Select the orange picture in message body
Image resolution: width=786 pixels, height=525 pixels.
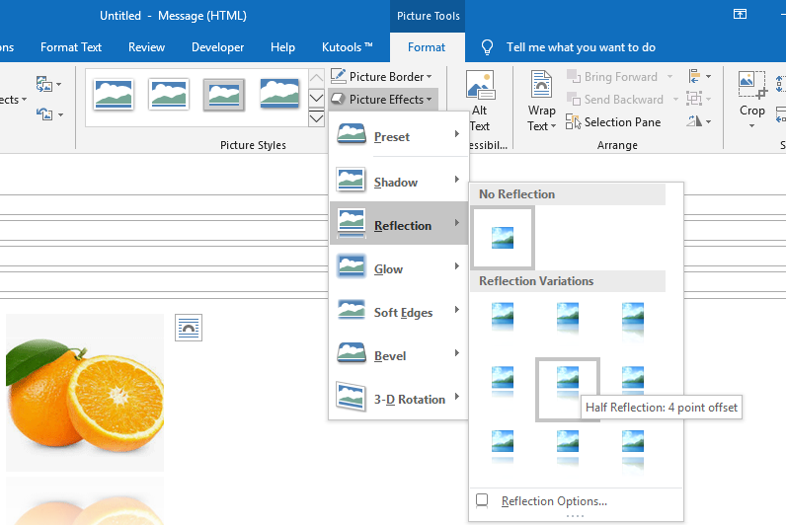[85, 392]
